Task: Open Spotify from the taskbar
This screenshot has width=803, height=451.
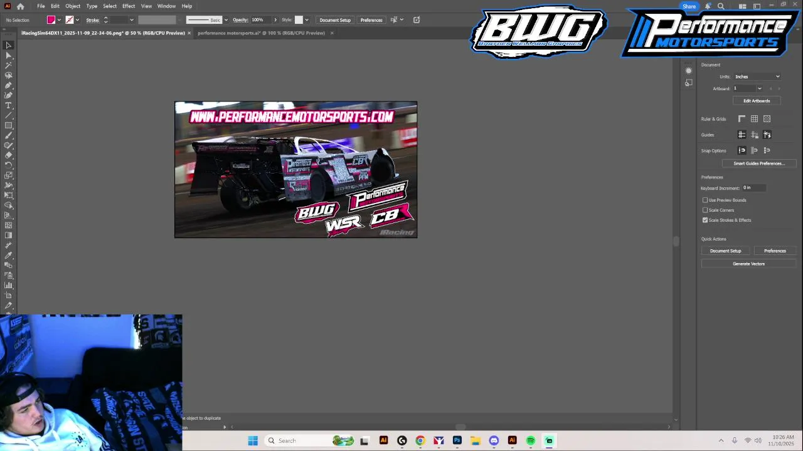Action: (531, 440)
